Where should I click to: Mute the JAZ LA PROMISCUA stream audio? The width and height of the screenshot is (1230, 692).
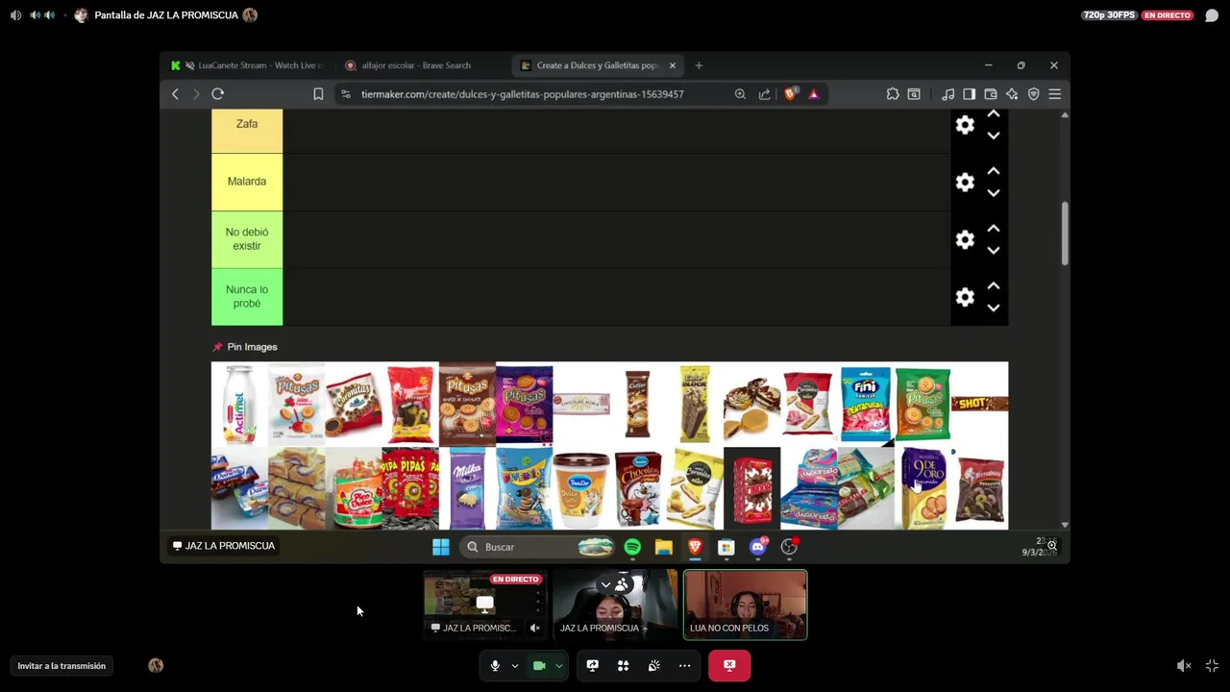(x=535, y=628)
